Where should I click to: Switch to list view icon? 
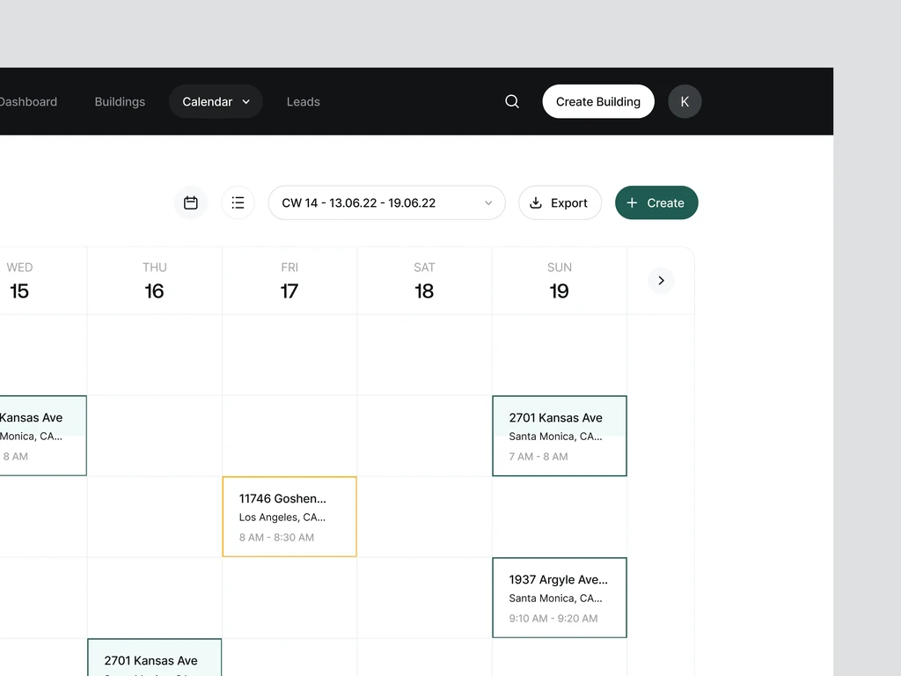point(238,203)
